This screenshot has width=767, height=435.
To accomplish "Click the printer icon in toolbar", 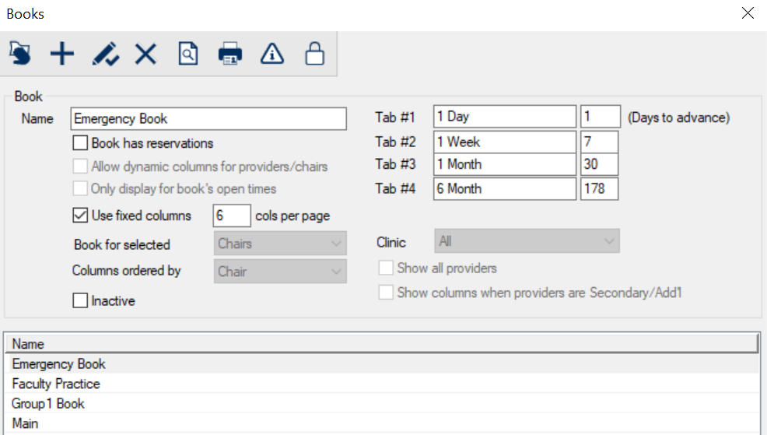I will click(x=230, y=54).
